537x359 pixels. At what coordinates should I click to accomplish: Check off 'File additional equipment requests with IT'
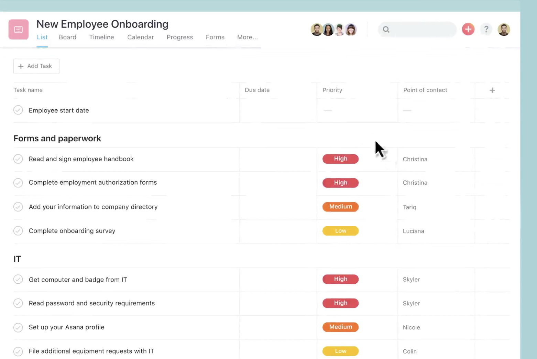[x=18, y=351]
